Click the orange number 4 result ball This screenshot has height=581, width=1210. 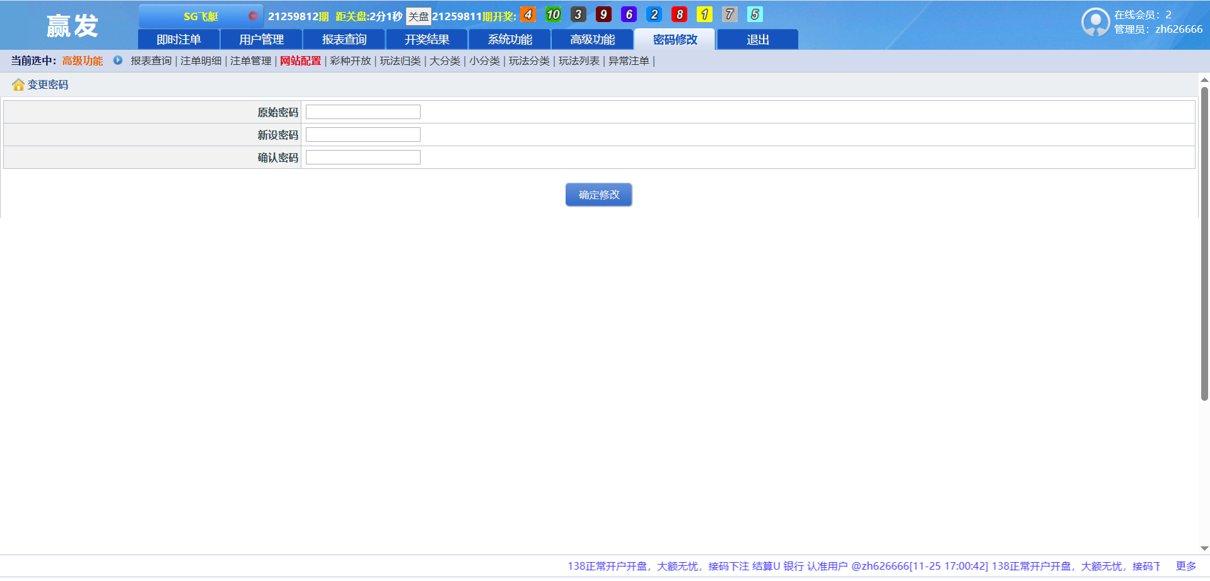coord(528,14)
